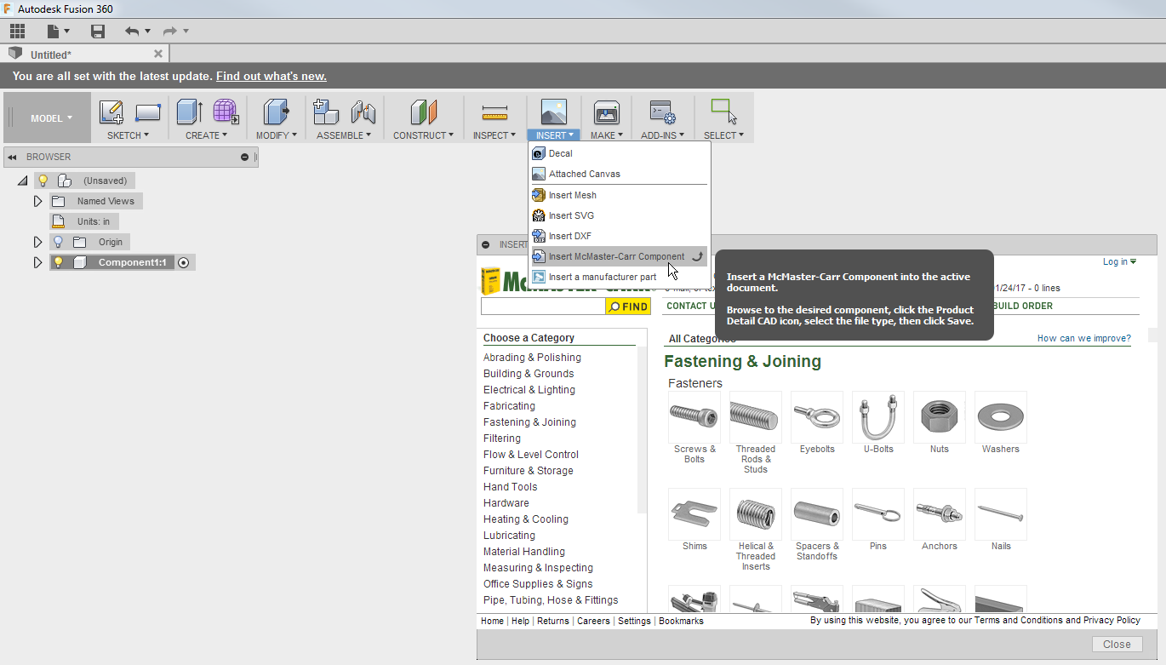Undo the last action
Viewport: 1166px width, 665px height.
point(132,32)
